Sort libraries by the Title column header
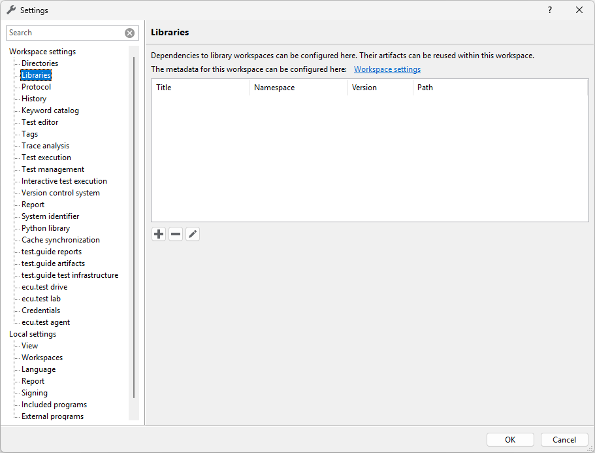The width and height of the screenshot is (595, 453). pos(201,88)
